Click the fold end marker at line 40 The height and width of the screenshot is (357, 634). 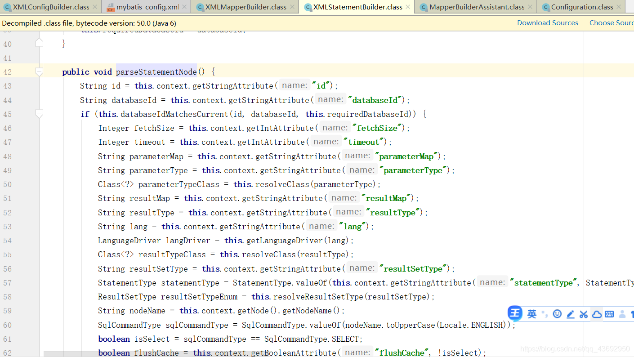coord(39,43)
